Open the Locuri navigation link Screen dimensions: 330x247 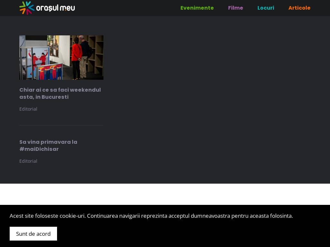[266, 8]
